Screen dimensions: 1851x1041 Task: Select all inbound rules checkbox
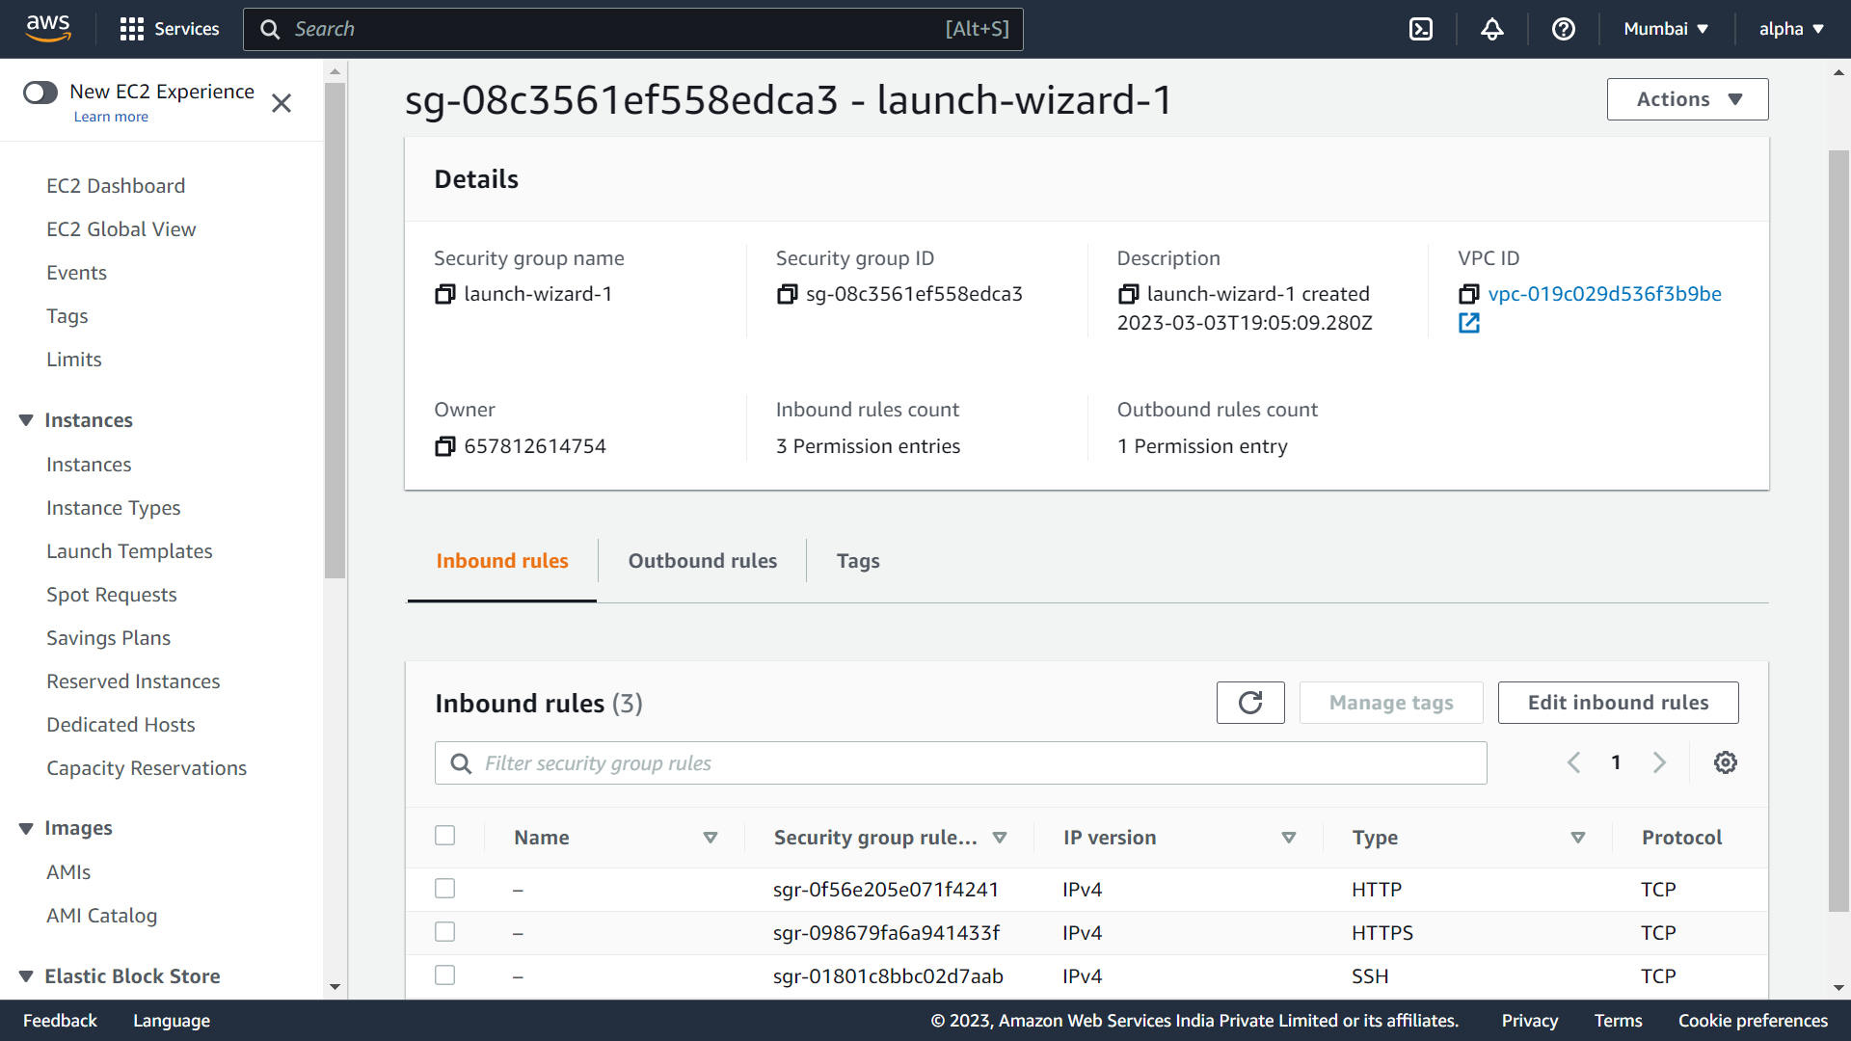coord(444,836)
